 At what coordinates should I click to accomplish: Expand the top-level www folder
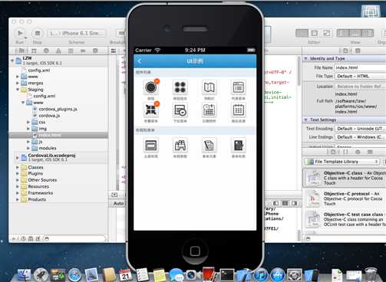pos(18,77)
